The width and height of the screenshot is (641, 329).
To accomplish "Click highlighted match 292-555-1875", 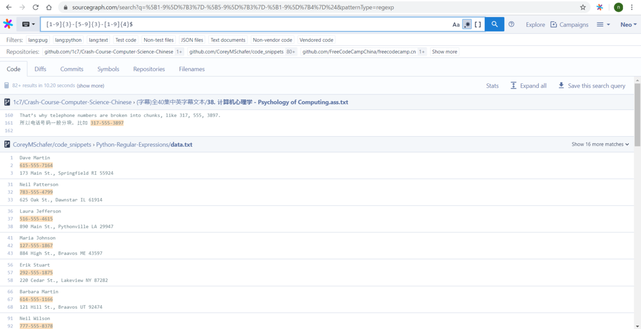I will [x=36, y=272].
